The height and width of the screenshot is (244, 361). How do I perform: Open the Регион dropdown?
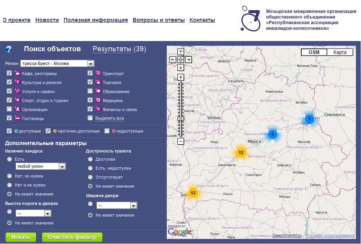pos(57,63)
